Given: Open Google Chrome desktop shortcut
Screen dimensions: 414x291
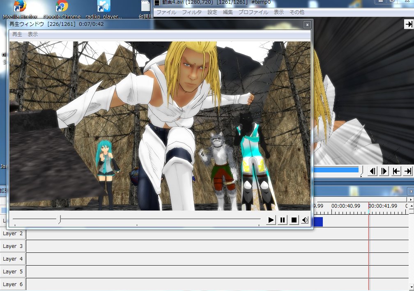Looking at the screenshot, I should point(62,9).
